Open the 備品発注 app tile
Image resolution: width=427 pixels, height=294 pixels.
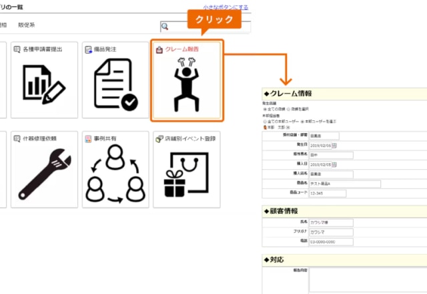point(115,81)
